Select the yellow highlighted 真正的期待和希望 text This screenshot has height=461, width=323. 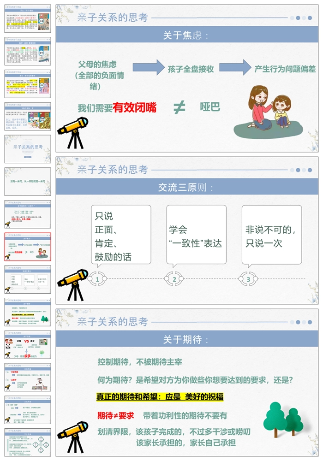[x=160, y=397]
